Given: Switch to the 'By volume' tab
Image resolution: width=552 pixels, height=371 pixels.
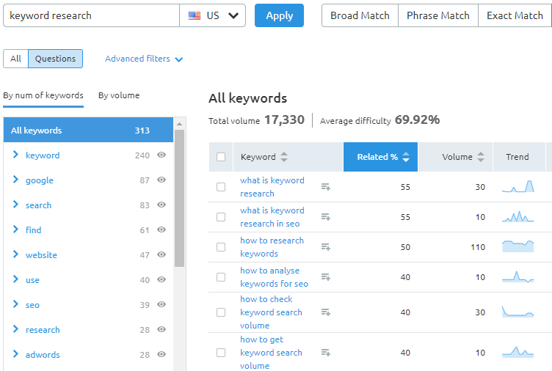Looking at the screenshot, I should [119, 95].
